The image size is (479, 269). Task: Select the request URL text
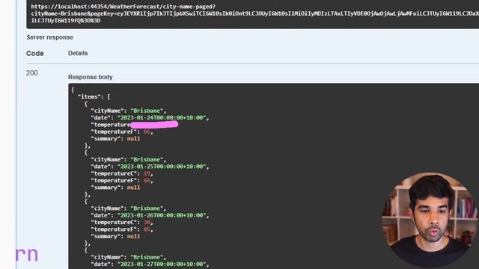point(254,13)
